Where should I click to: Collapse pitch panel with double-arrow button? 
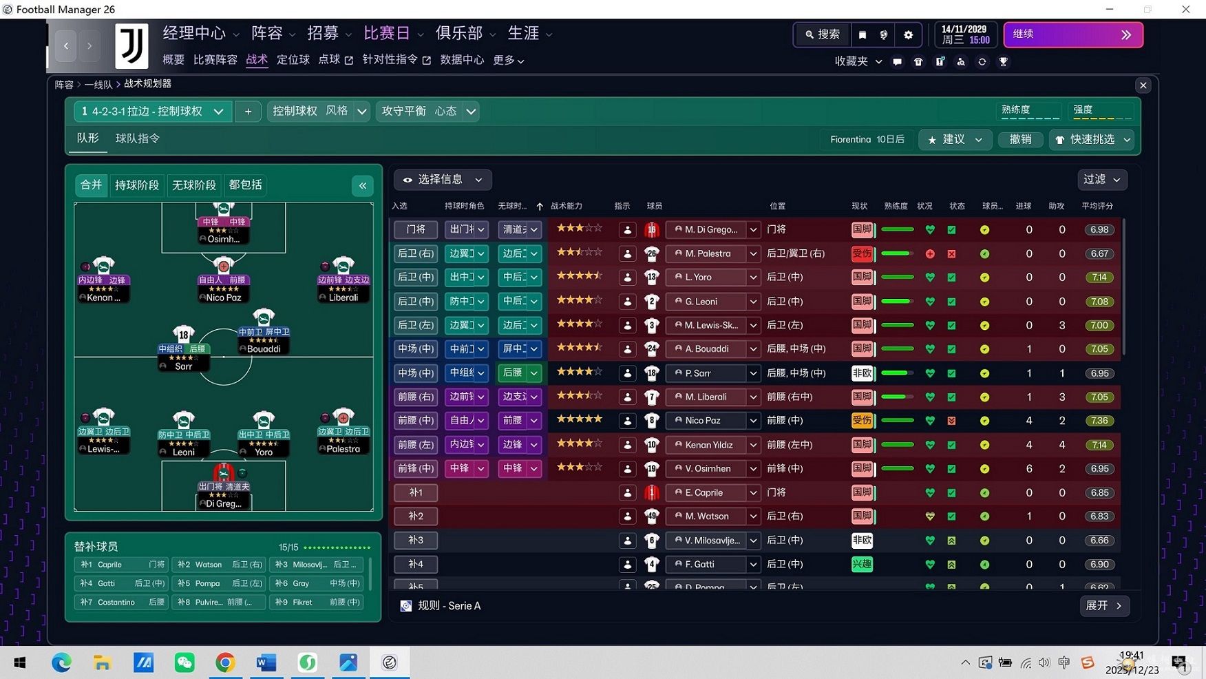(x=363, y=185)
